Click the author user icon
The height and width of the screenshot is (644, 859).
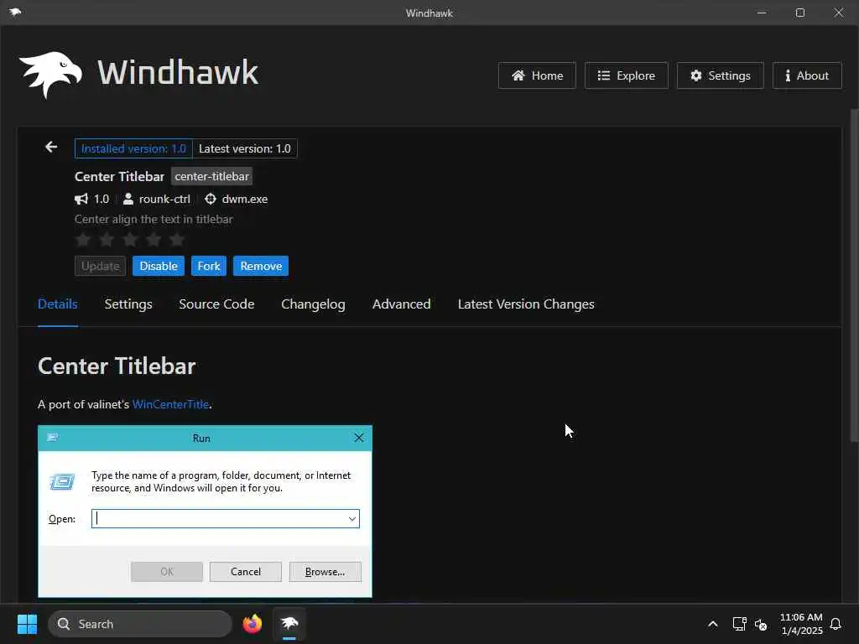[128, 199]
